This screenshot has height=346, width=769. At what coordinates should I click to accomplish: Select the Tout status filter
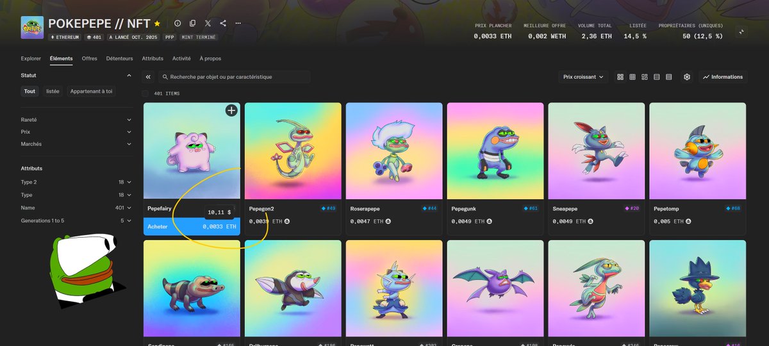click(30, 92)
